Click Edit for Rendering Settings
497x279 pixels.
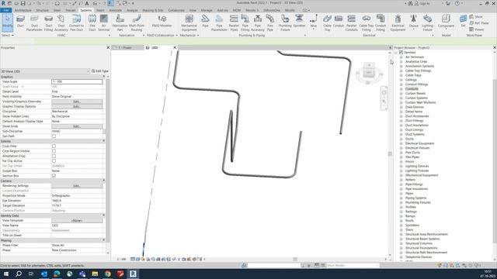pyautogui.click(x=77, y=186)
